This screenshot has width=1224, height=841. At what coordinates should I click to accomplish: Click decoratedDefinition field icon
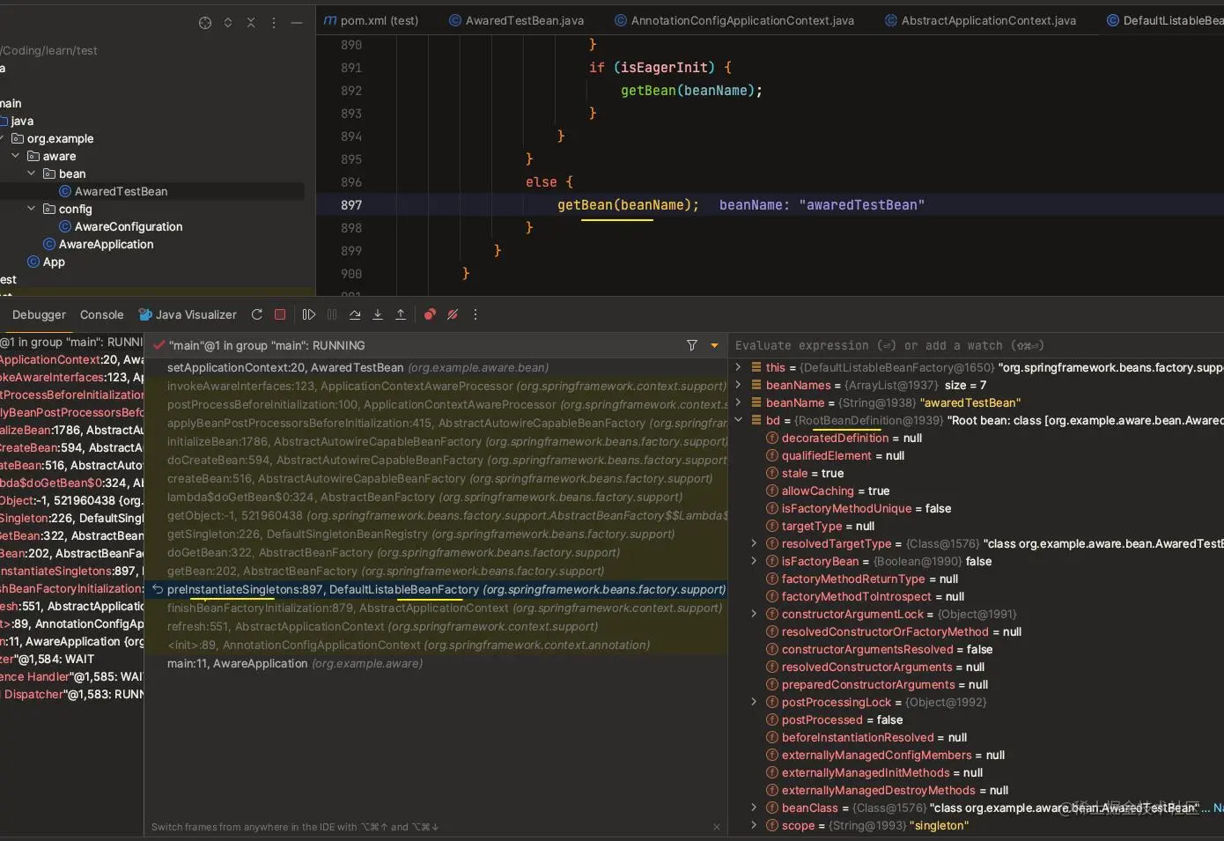772,438
